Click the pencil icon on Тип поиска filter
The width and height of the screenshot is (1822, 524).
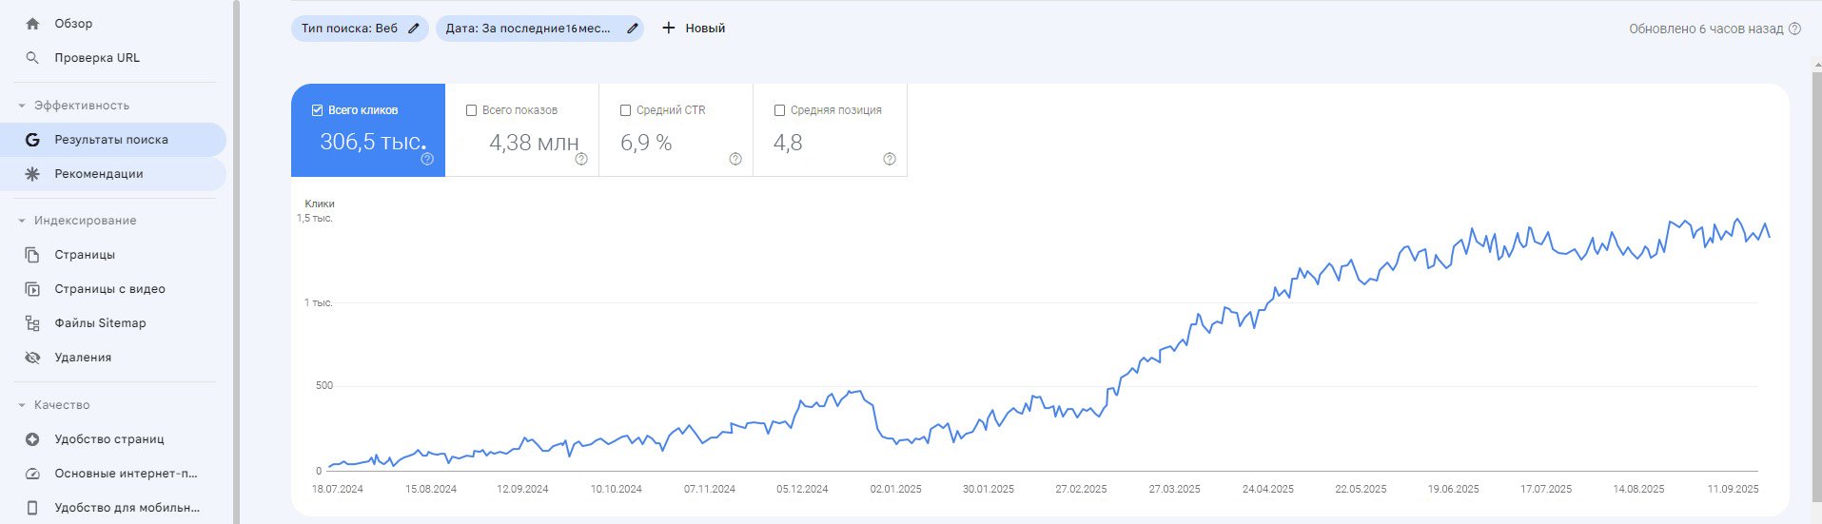413,29
